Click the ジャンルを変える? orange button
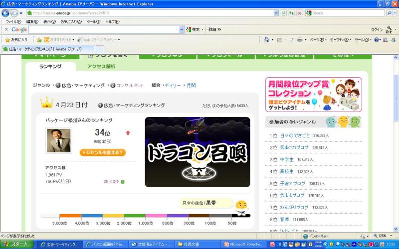 click(102, 153)
